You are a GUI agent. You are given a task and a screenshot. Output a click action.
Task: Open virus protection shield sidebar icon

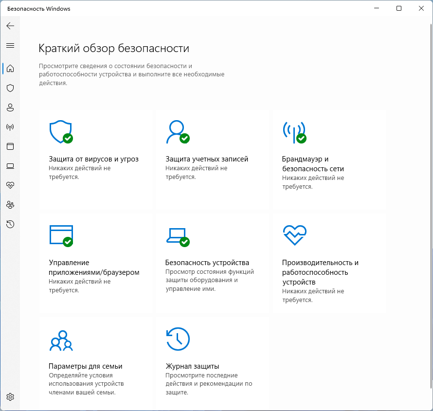pos(10,88)
